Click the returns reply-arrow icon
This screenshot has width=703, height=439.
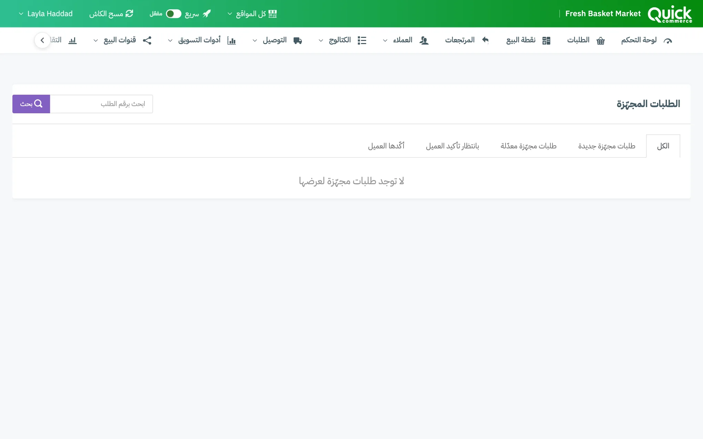click(485, 40)
